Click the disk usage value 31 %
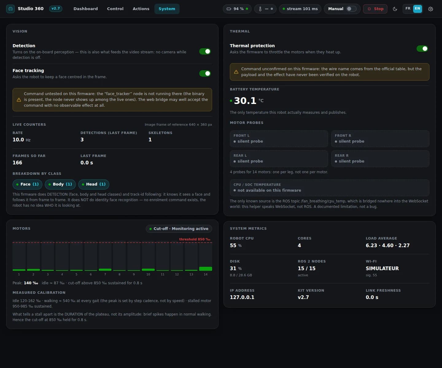 pos(236,269)
